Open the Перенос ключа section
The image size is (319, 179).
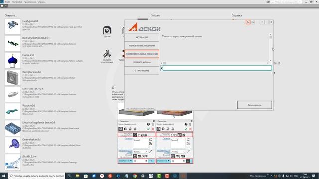[x=142, y=62]
